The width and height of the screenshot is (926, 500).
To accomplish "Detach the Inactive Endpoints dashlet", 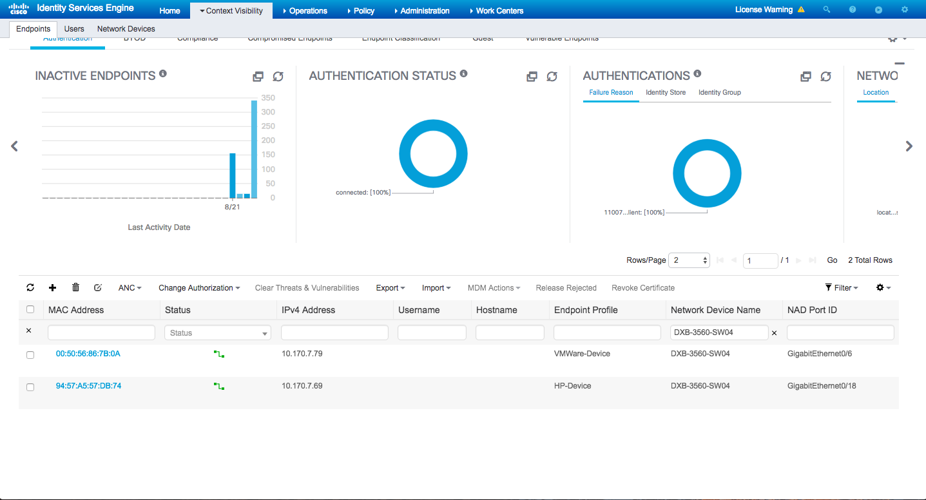I will pos(258,77).
